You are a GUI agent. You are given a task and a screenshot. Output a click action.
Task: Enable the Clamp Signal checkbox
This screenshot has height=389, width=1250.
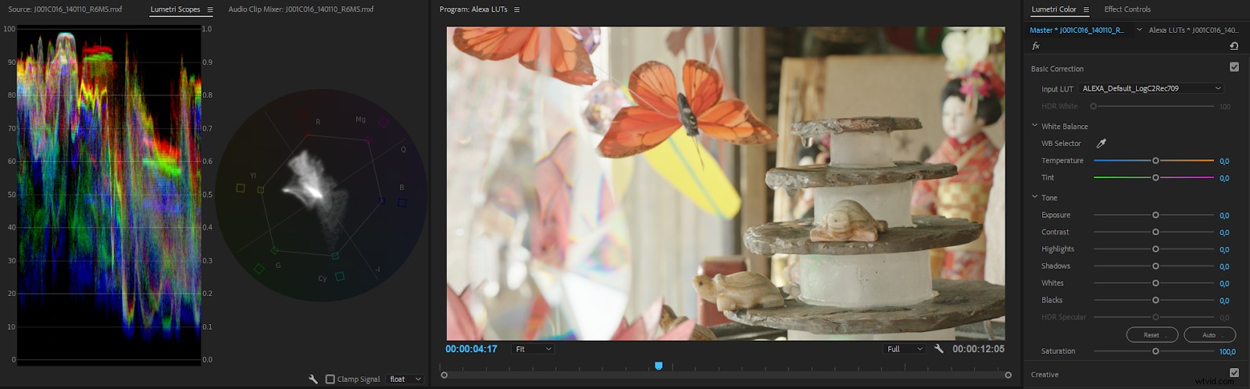pyautogui.click(x=330, y=379)
